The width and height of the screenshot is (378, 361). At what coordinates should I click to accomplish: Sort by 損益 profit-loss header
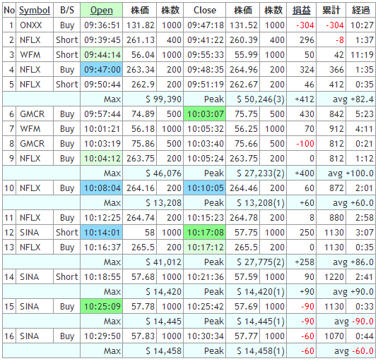pyautogui.click(x=301, y=11)
